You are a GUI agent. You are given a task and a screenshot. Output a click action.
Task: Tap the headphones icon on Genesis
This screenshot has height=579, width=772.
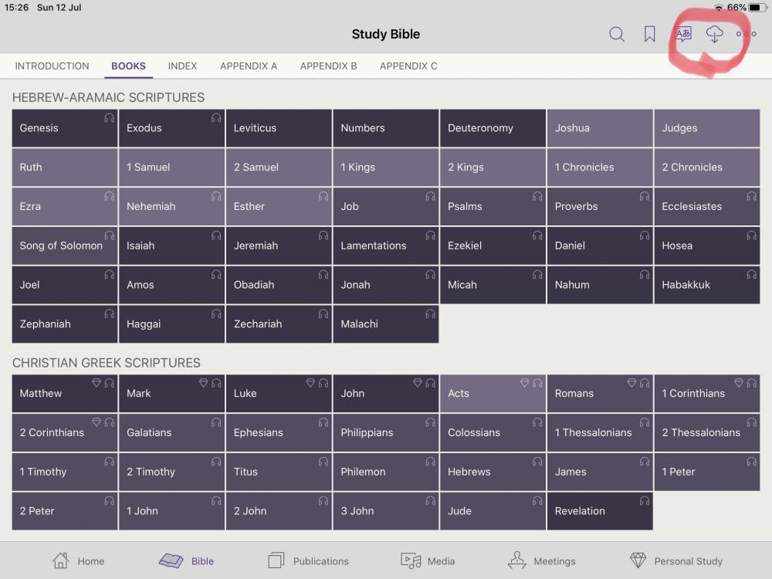pyautogui.click(x=109, y=118)
